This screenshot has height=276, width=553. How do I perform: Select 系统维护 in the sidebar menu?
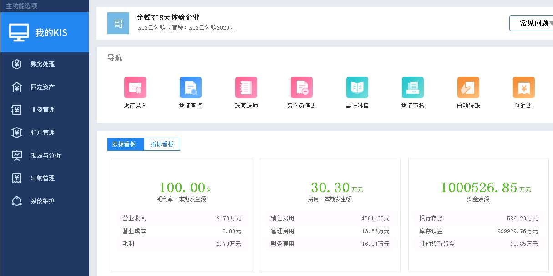point(45,201)
